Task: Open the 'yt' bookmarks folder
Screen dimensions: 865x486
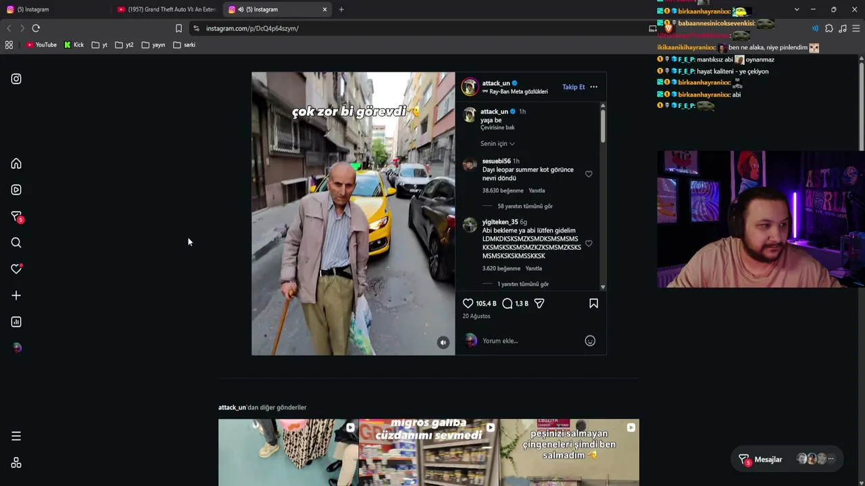Action: tap(99, 45)
